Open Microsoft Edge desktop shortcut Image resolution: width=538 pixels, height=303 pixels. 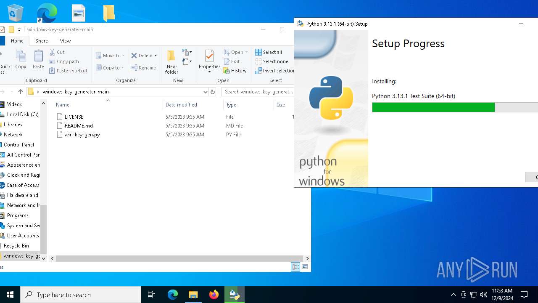[x=47, y=13]
